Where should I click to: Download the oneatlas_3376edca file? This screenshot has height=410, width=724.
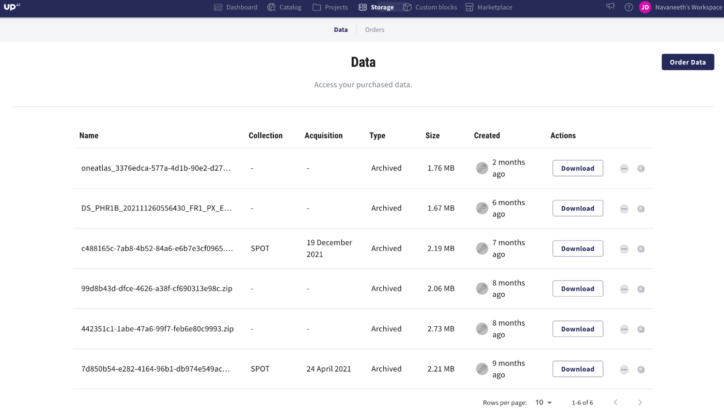pyautogui.click(x=578, y=168)
